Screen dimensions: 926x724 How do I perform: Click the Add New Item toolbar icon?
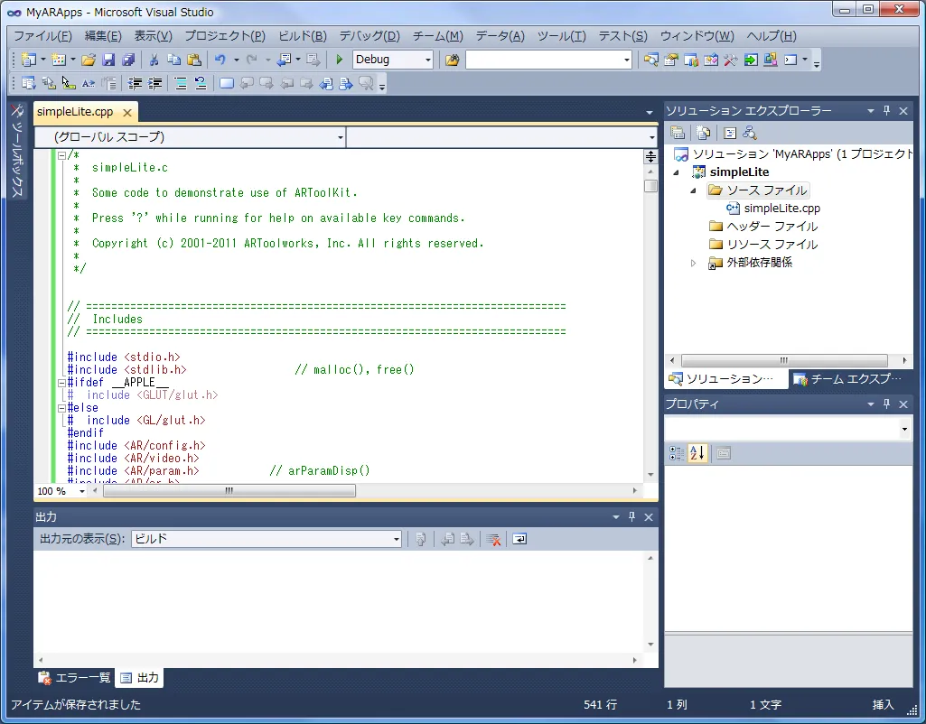(59, 60)
